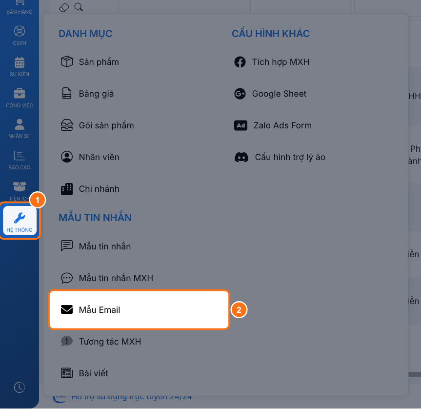Click the eraser icon in top toolbar
Viewport: 421px width, 409px height.
tap(64, 7)
